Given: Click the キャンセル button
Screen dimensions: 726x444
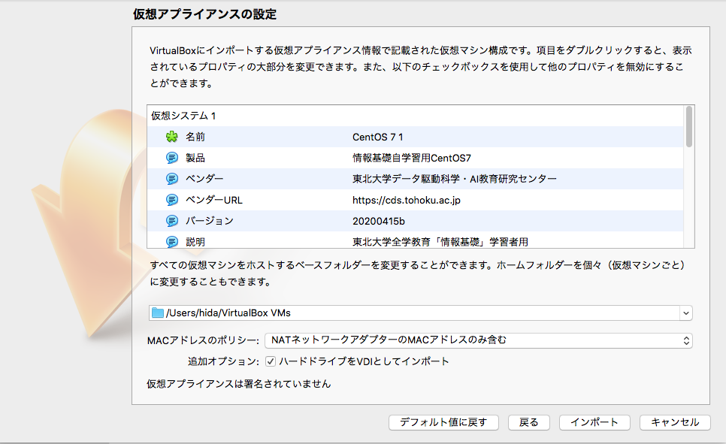Looking at the screenshot, I should click(x=674, y=422).
